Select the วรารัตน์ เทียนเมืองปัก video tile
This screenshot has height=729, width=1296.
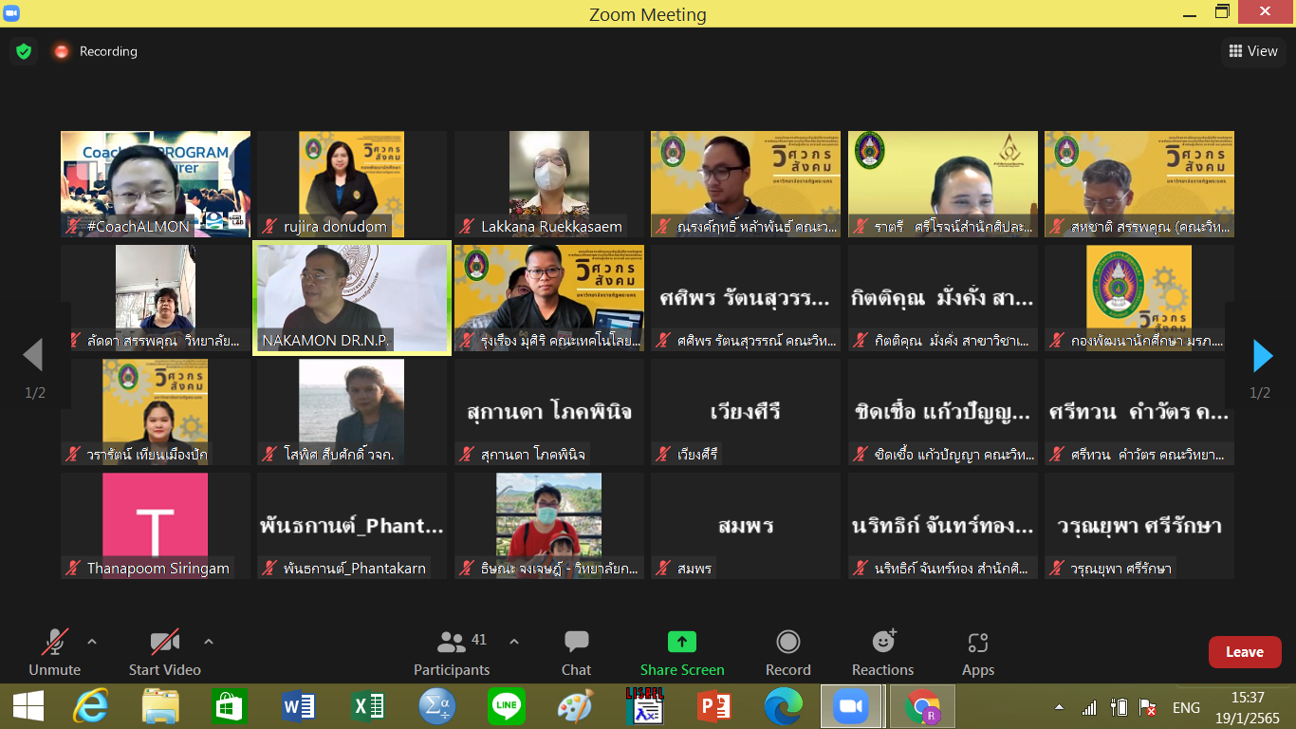point(156,412)
